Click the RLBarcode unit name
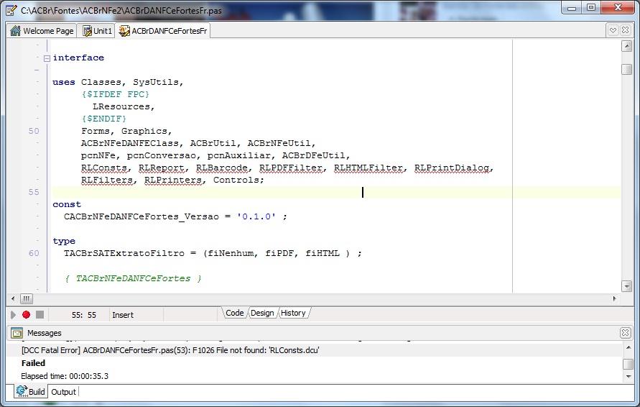 [x=222, y=168]
